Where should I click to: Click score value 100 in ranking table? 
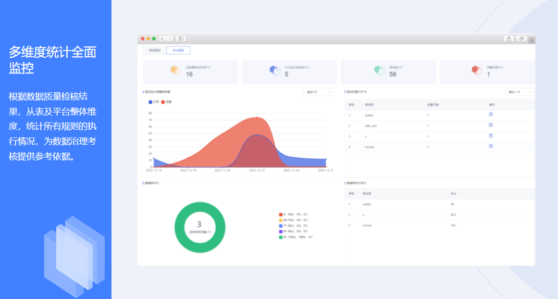(x=453, y=226)
